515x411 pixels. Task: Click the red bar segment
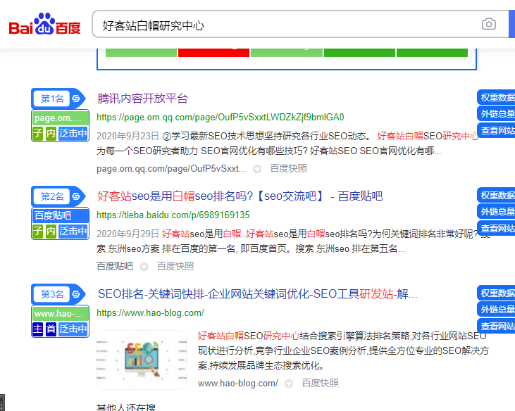click(x=213, y=53)
